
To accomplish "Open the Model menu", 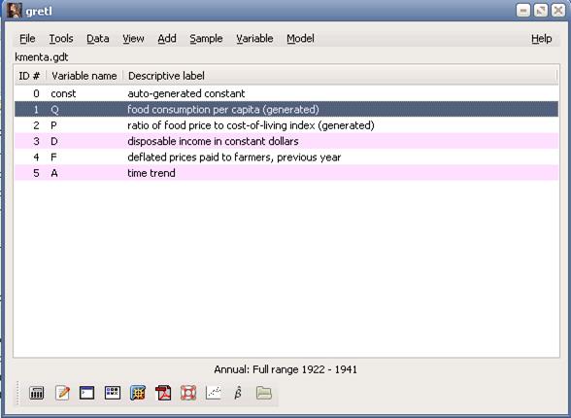I will tap(300, 38).
